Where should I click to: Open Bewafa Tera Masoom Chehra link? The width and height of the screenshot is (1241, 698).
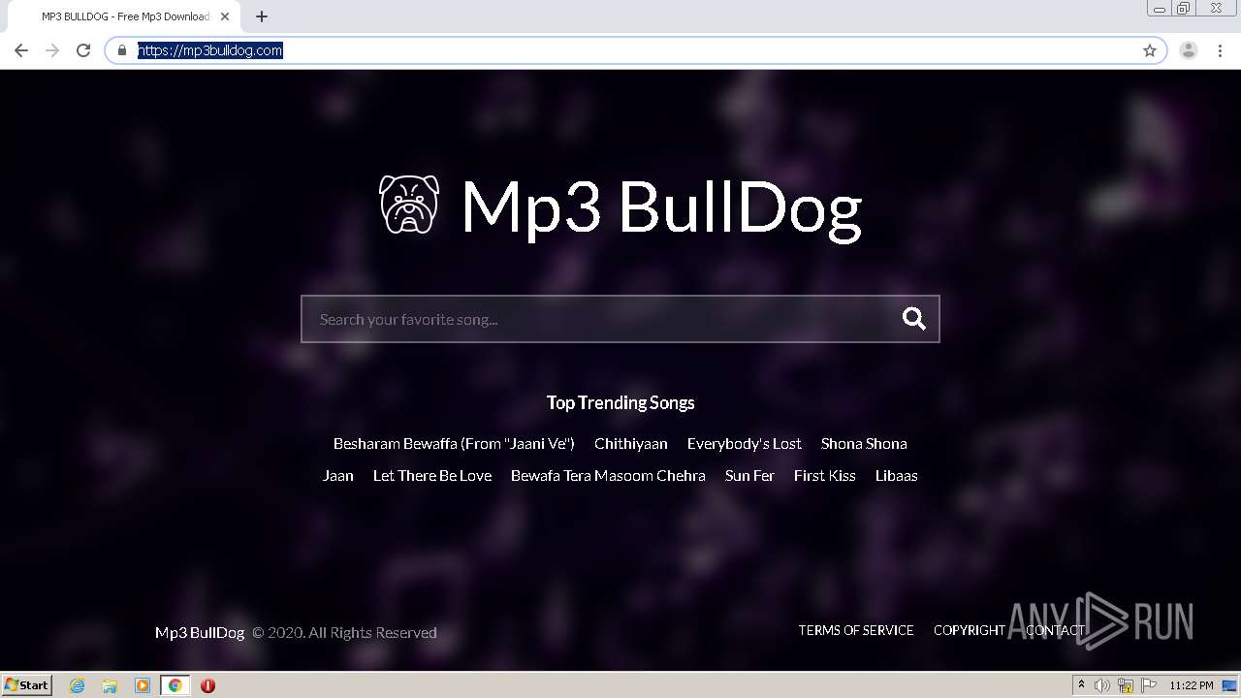tap(608, 475)
